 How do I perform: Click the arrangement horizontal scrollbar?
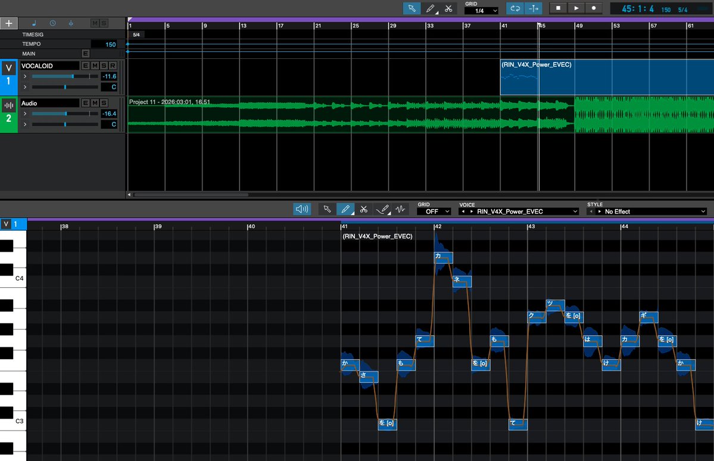point(191,195)
